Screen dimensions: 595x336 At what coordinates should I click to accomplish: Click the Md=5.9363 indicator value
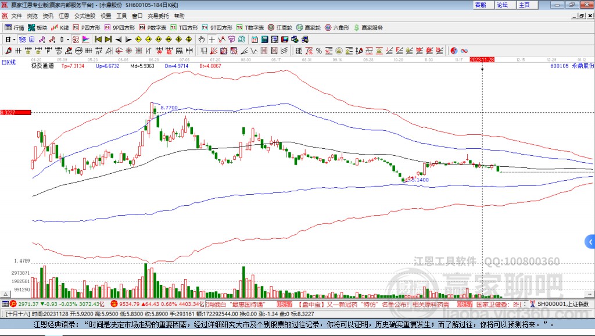[x=142, y=66]
